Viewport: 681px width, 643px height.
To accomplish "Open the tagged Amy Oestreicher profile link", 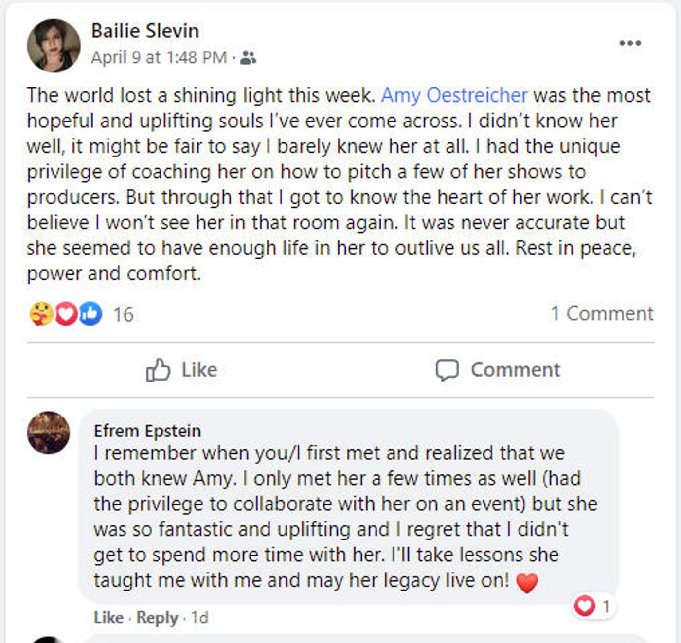I will tap(454, 95).
